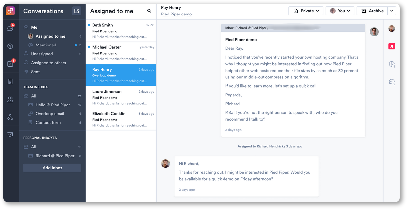Click the contact avatar in right sidebar
The image size is (407, 209).
[392, 28]
